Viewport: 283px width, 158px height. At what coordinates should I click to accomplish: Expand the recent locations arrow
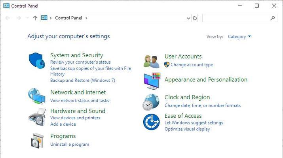tap(27, 18)
